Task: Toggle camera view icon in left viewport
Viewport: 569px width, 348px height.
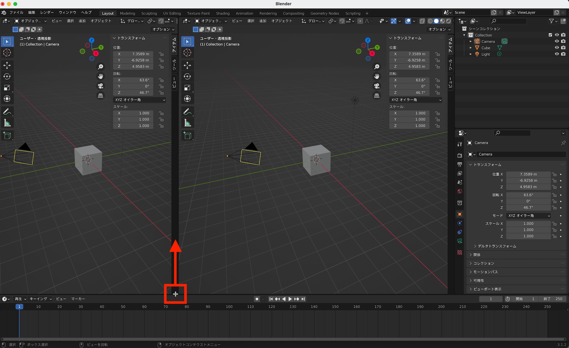Action: [x=100, y=86]
